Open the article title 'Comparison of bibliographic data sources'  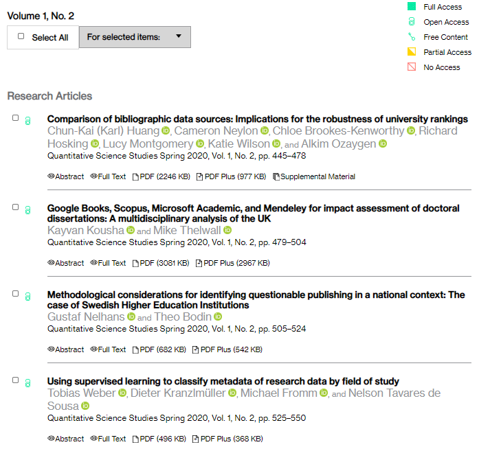258,119
